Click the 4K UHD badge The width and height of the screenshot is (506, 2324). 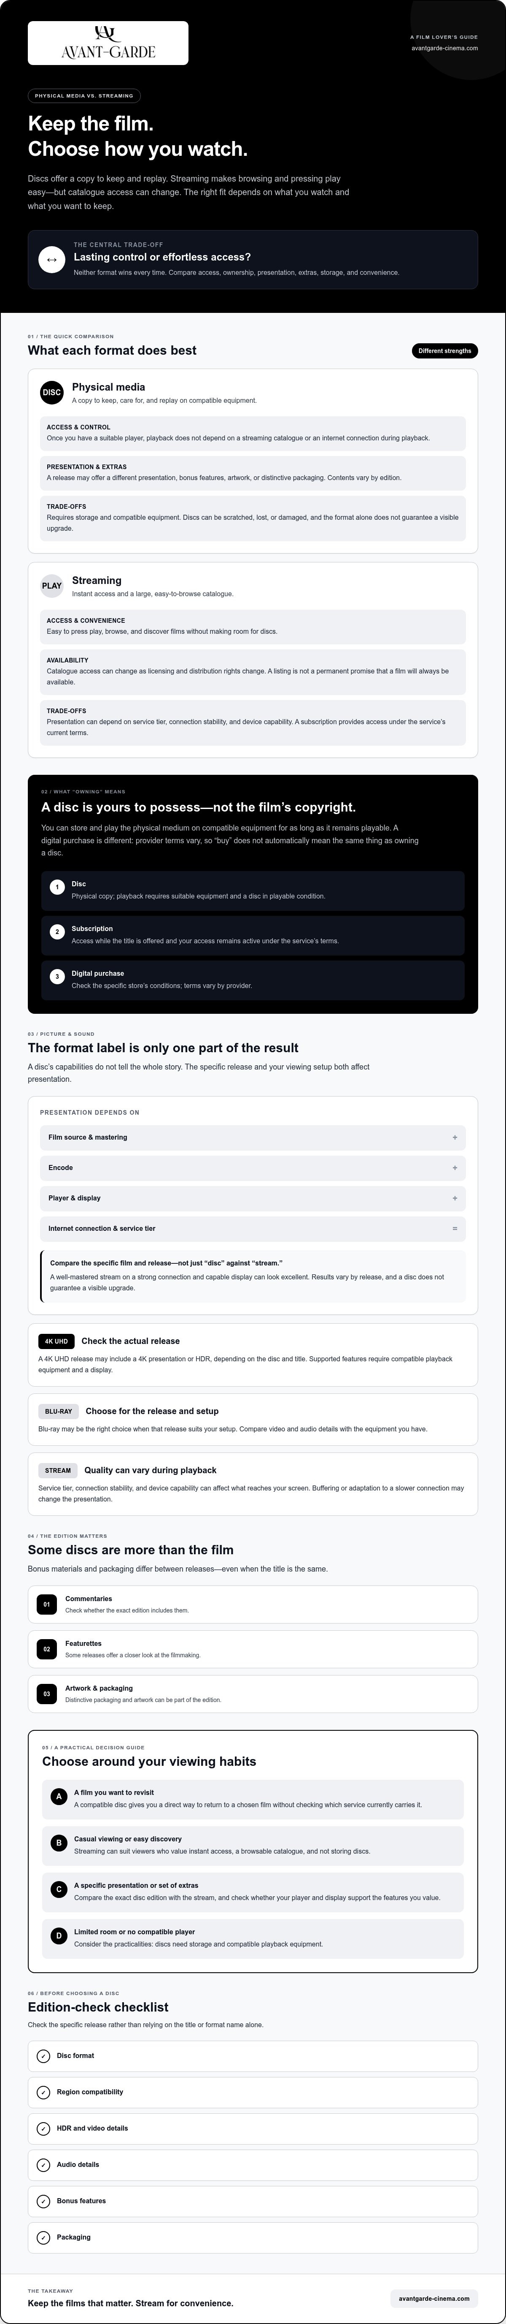tap(56, 1341)
